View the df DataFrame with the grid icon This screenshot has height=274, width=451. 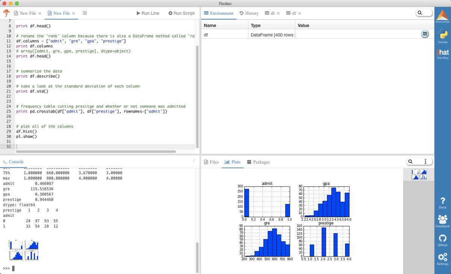[x=425, y=33]
